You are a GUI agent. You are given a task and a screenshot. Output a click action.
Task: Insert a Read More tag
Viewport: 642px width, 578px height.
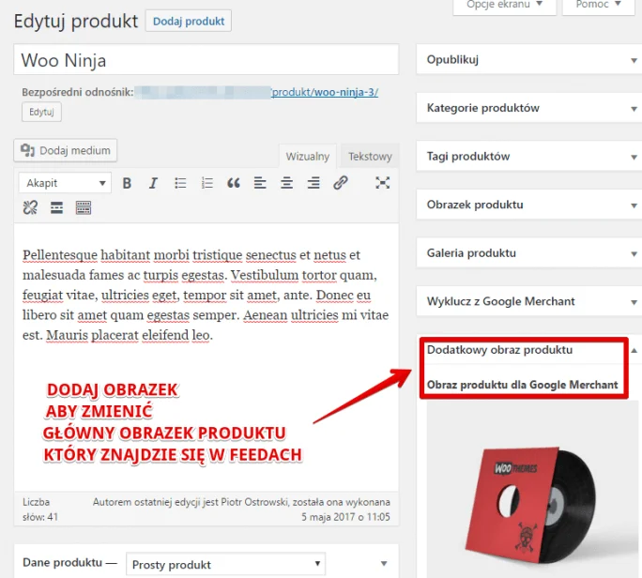[56, 208]
